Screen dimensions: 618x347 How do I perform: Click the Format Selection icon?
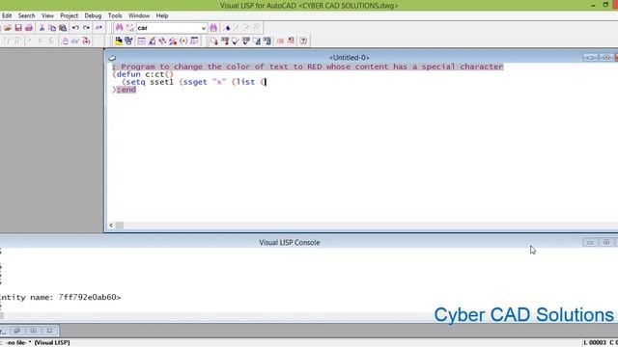click(267, 40)
